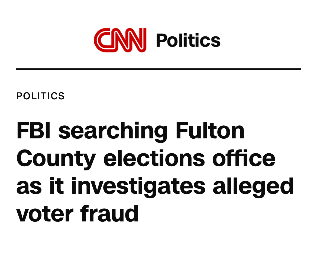The height and width of the screenshot is (257, 317).
Task: Click the word "County" in the headline
Action: click(x=56, y=159)
